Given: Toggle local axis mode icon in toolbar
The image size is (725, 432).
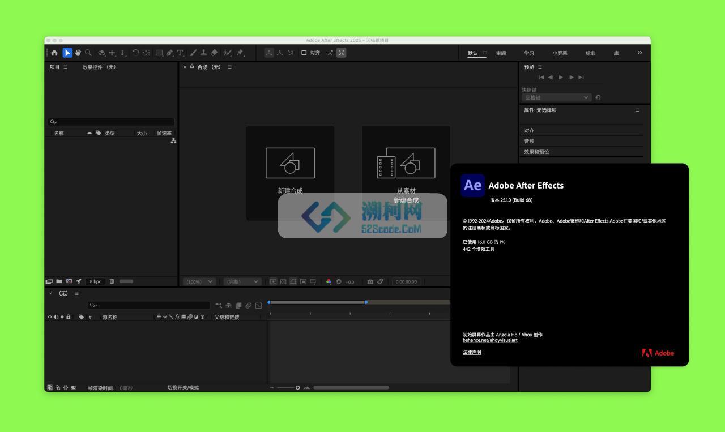Looking at the screenshot, I should pyautogui.click(x=269, y=53).
